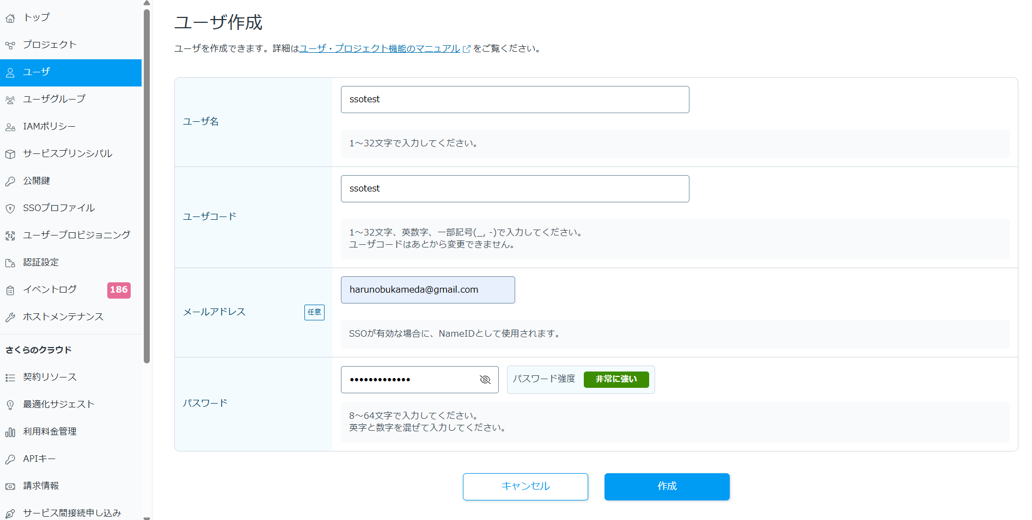
Task: Click the lightbulb icon beside 最適化サジェスト
Action: pyautogui.click(x=10, y=405)
